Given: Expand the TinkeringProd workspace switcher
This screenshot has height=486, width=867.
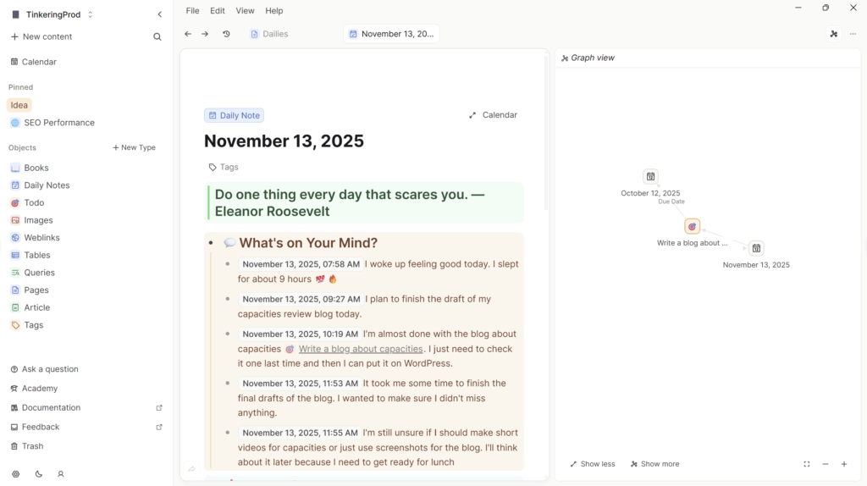Looking at the screenshot, I should 91,14.
